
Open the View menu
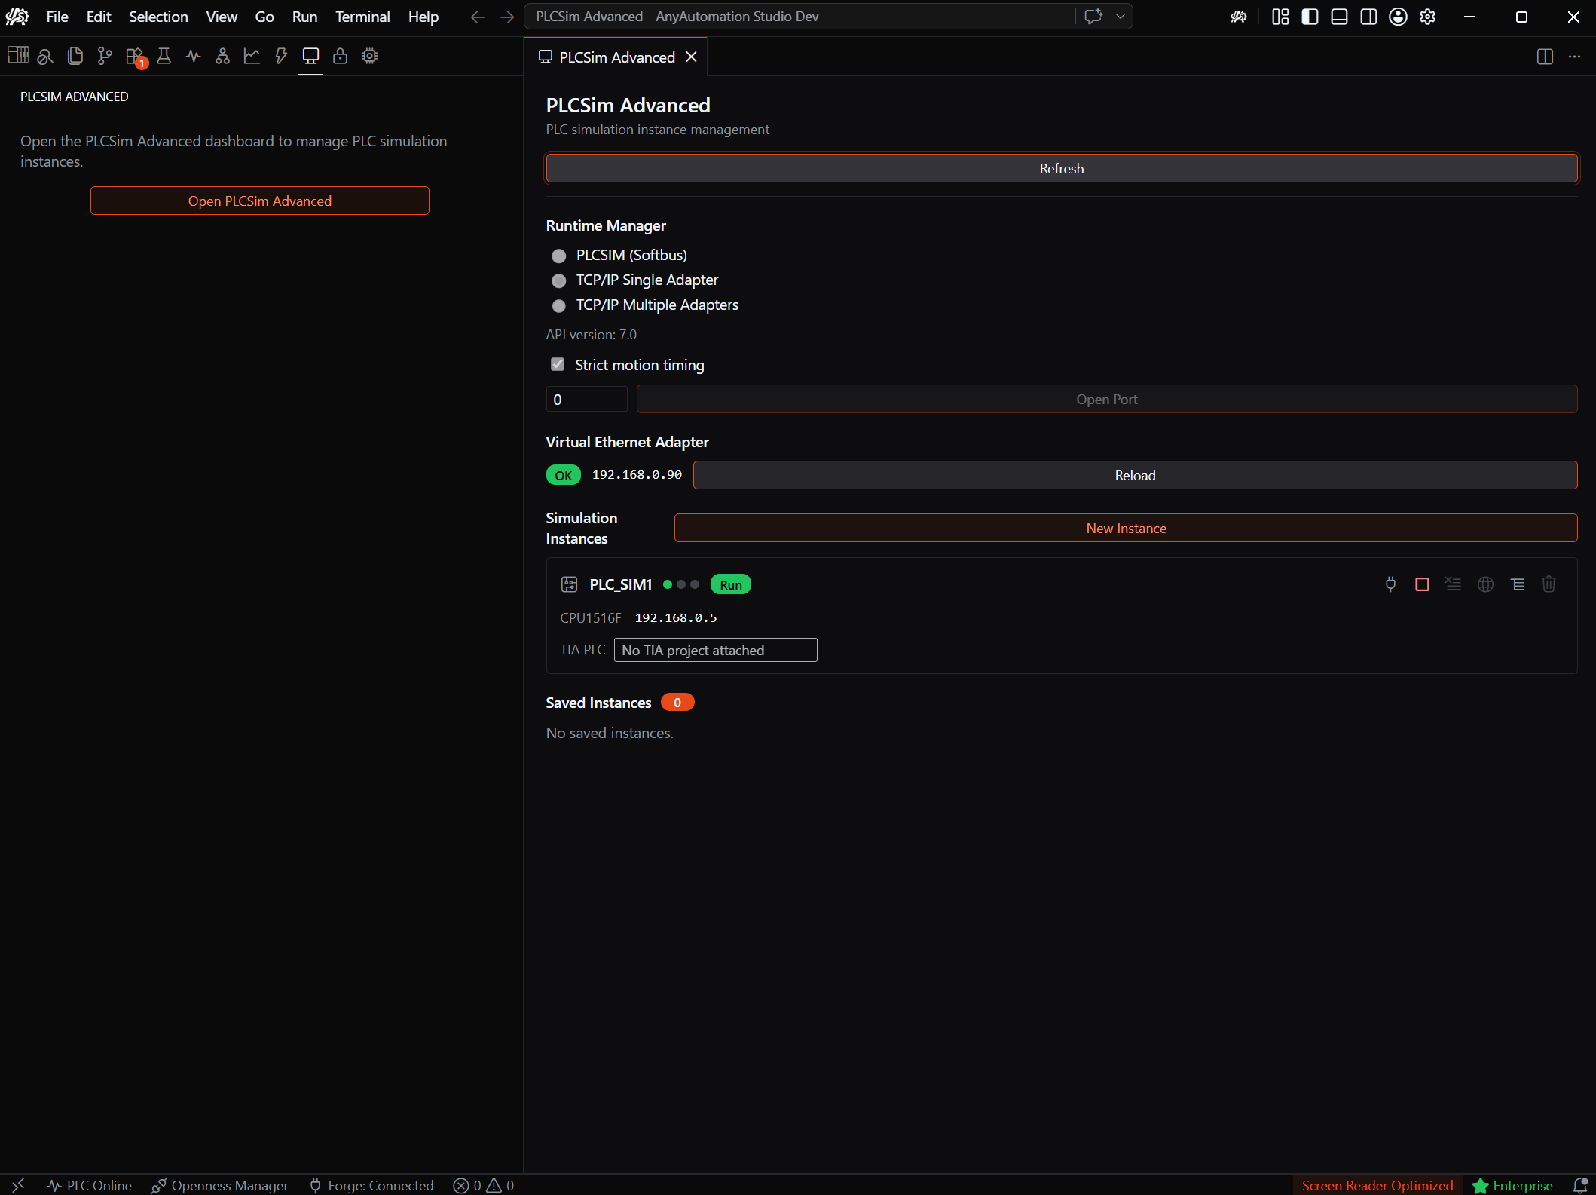[222, 17]
